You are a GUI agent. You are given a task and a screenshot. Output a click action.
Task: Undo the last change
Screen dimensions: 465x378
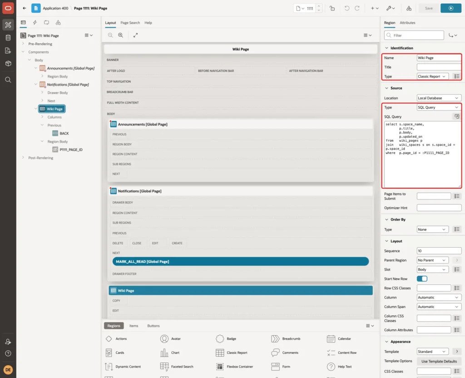346,8
